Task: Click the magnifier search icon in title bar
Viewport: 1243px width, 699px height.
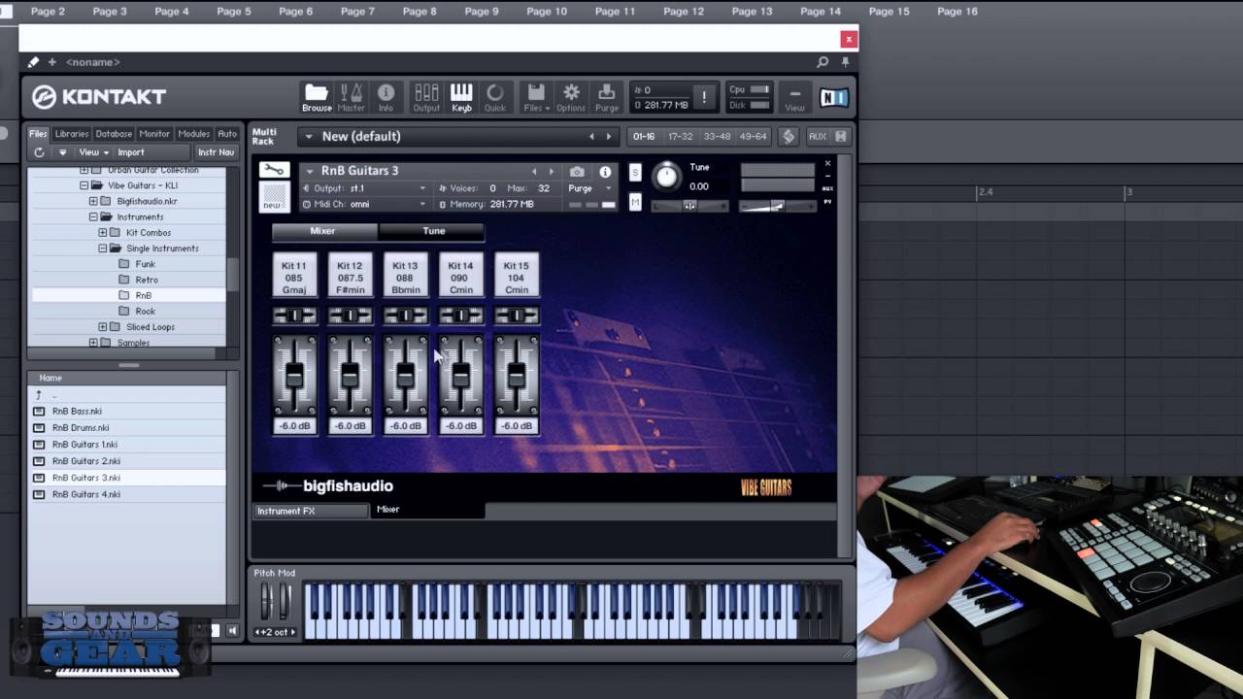Action: tap(823, 62)
